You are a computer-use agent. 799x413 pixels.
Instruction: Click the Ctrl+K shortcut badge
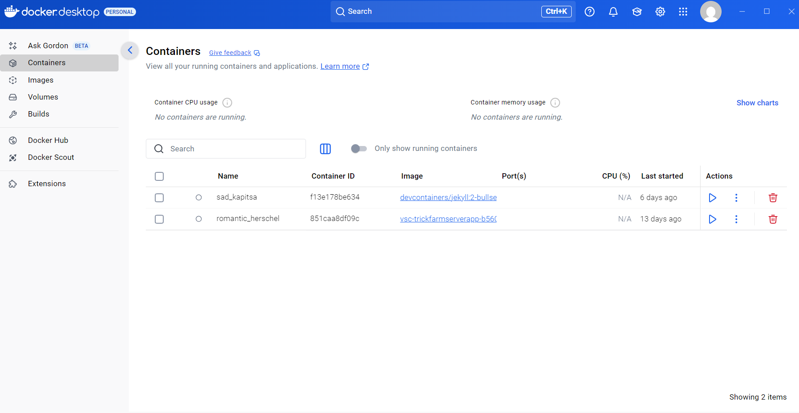coord(557,12)
